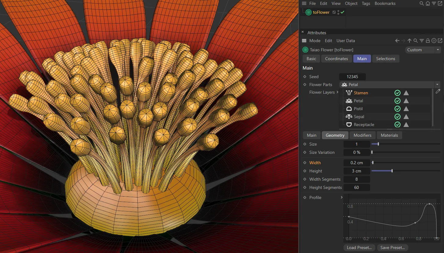Select the Stamen flower part icon
444x253 pixels.
pos(348,92)
